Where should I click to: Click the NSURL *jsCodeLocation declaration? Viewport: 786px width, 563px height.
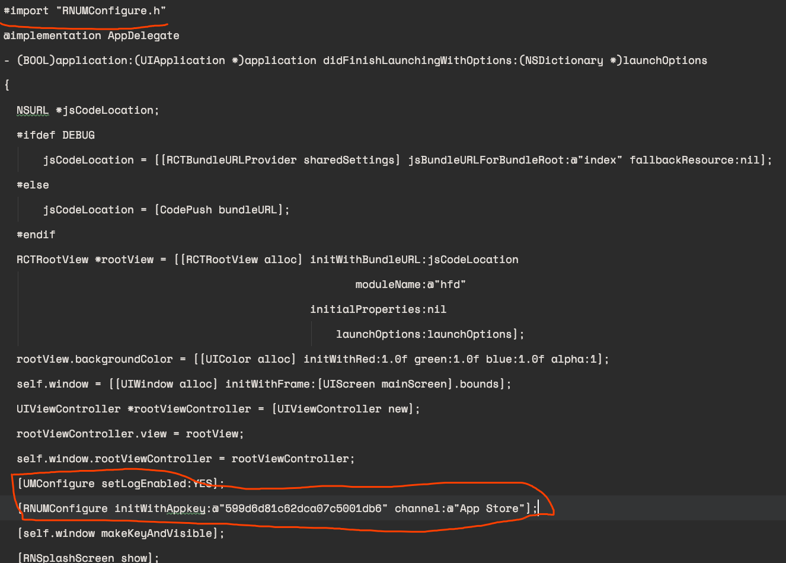point(88,110)
